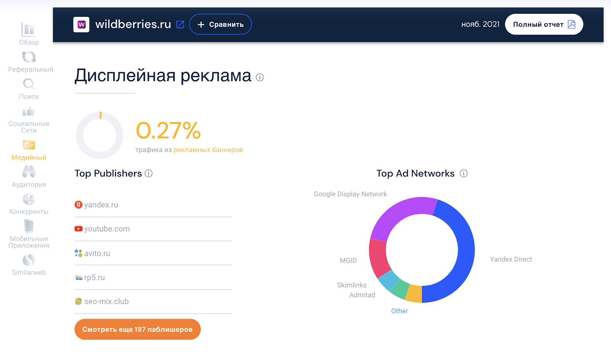Open the Полный отчет full report button
This screenshot has width=611, height=357.
point(544,24)
